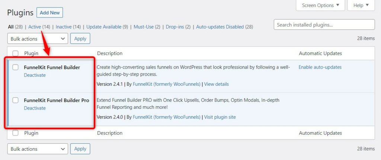This screenshot has height=160, width=381.
Task: Open the top Bulk actions dropdown
Action: click(38, 39)
